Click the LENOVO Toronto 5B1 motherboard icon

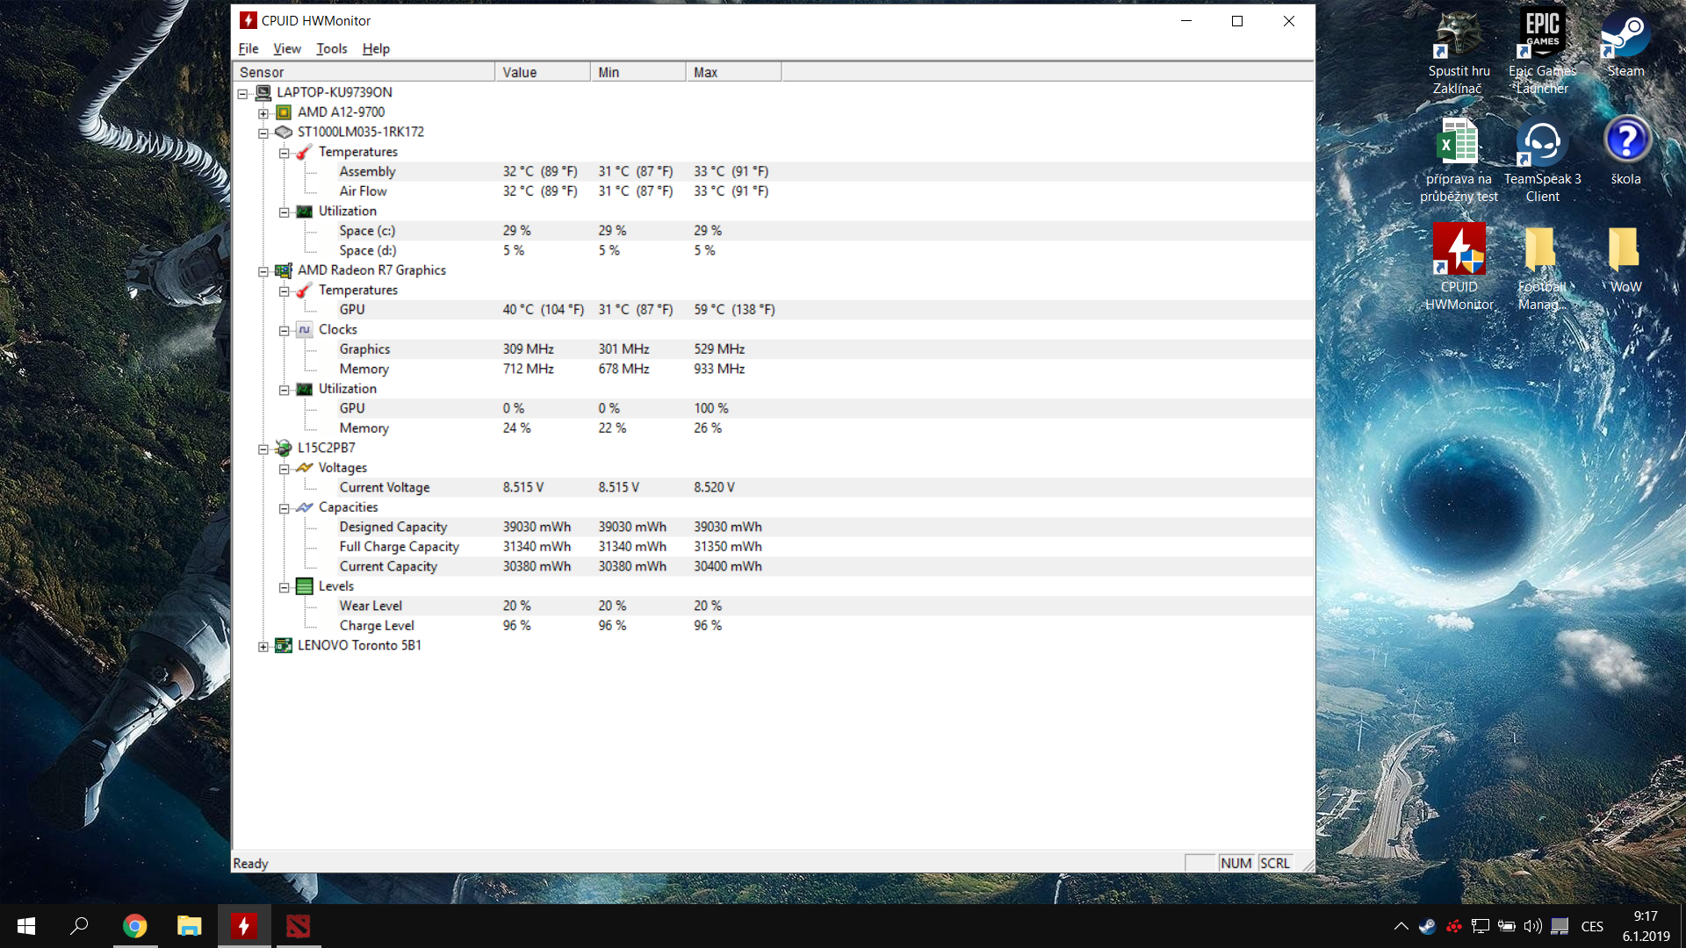click(284, 646)
